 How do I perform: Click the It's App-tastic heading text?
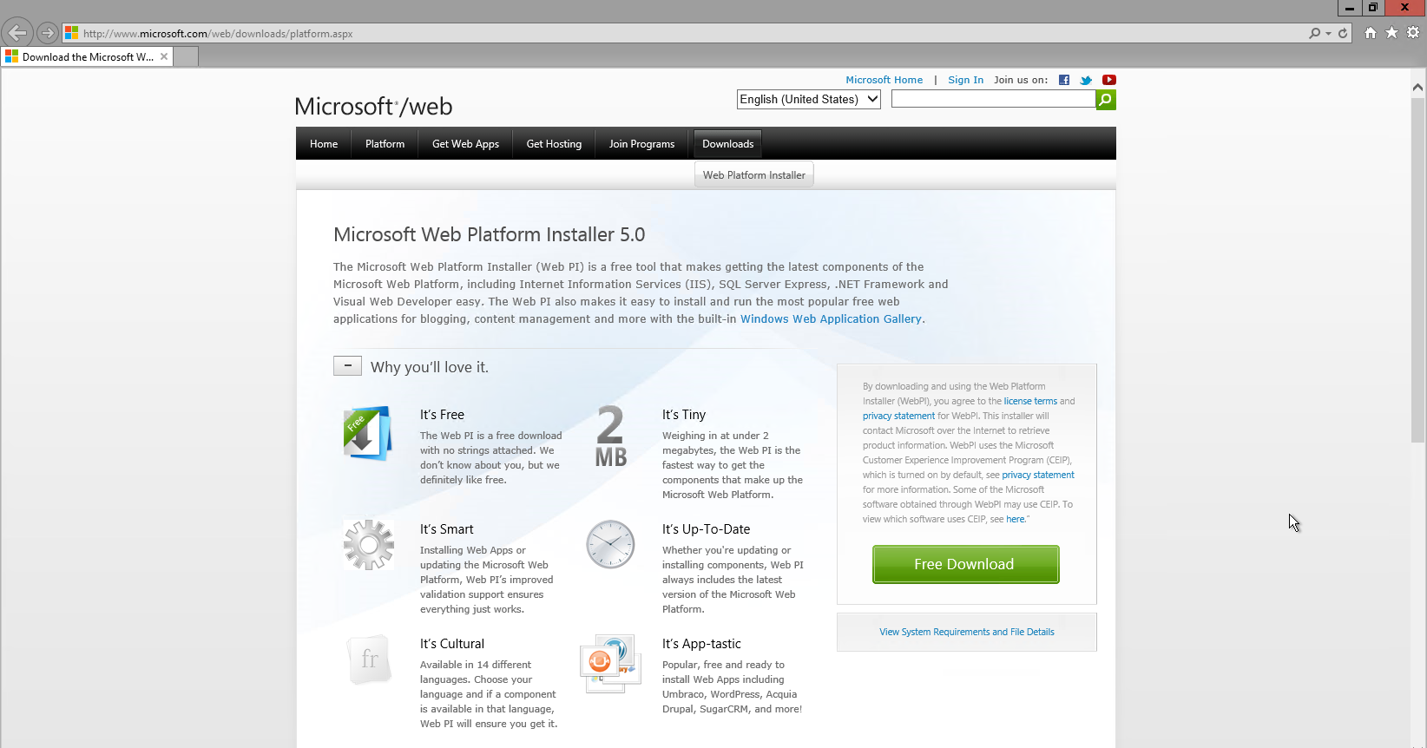click(701, 644)
